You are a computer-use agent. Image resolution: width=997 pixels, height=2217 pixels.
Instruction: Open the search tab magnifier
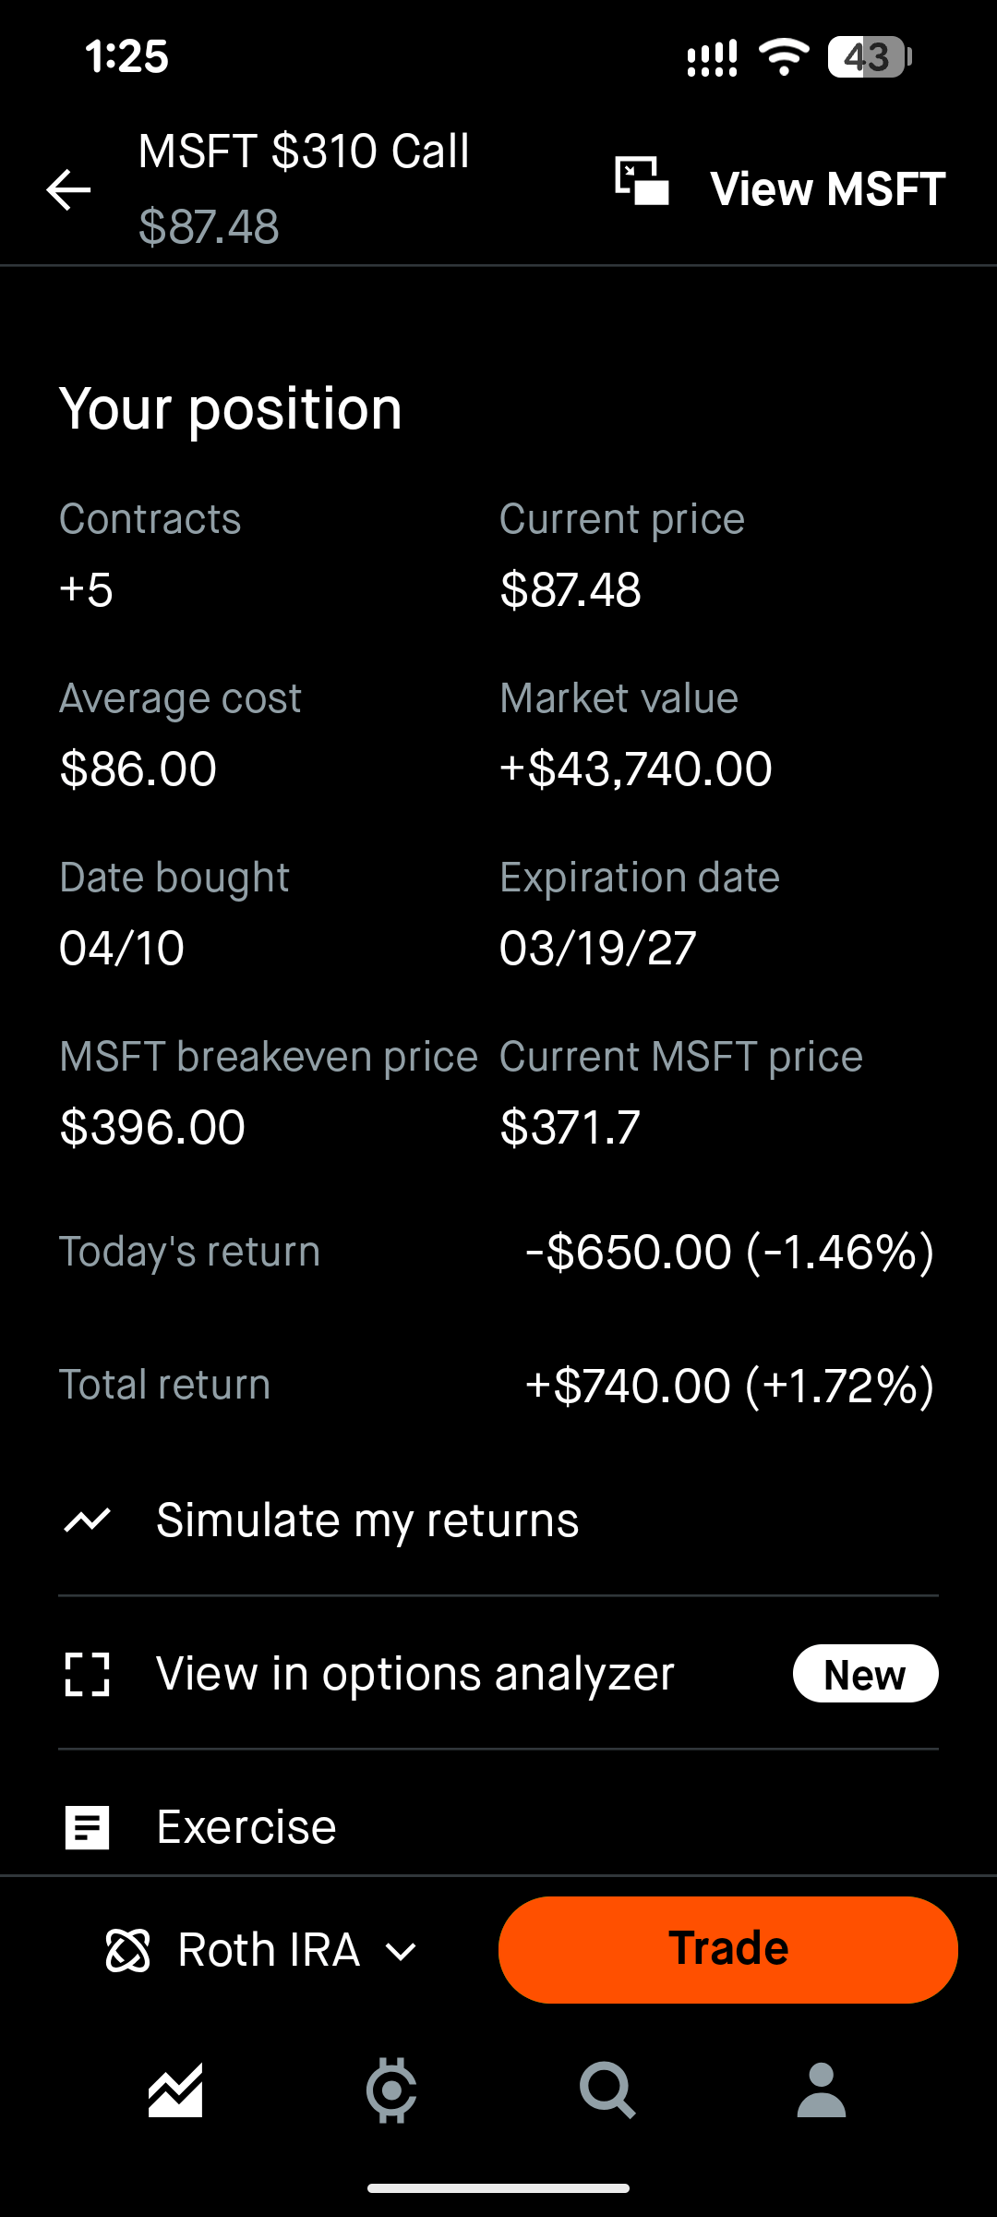pyautogui.click(x=607, y=2090)
